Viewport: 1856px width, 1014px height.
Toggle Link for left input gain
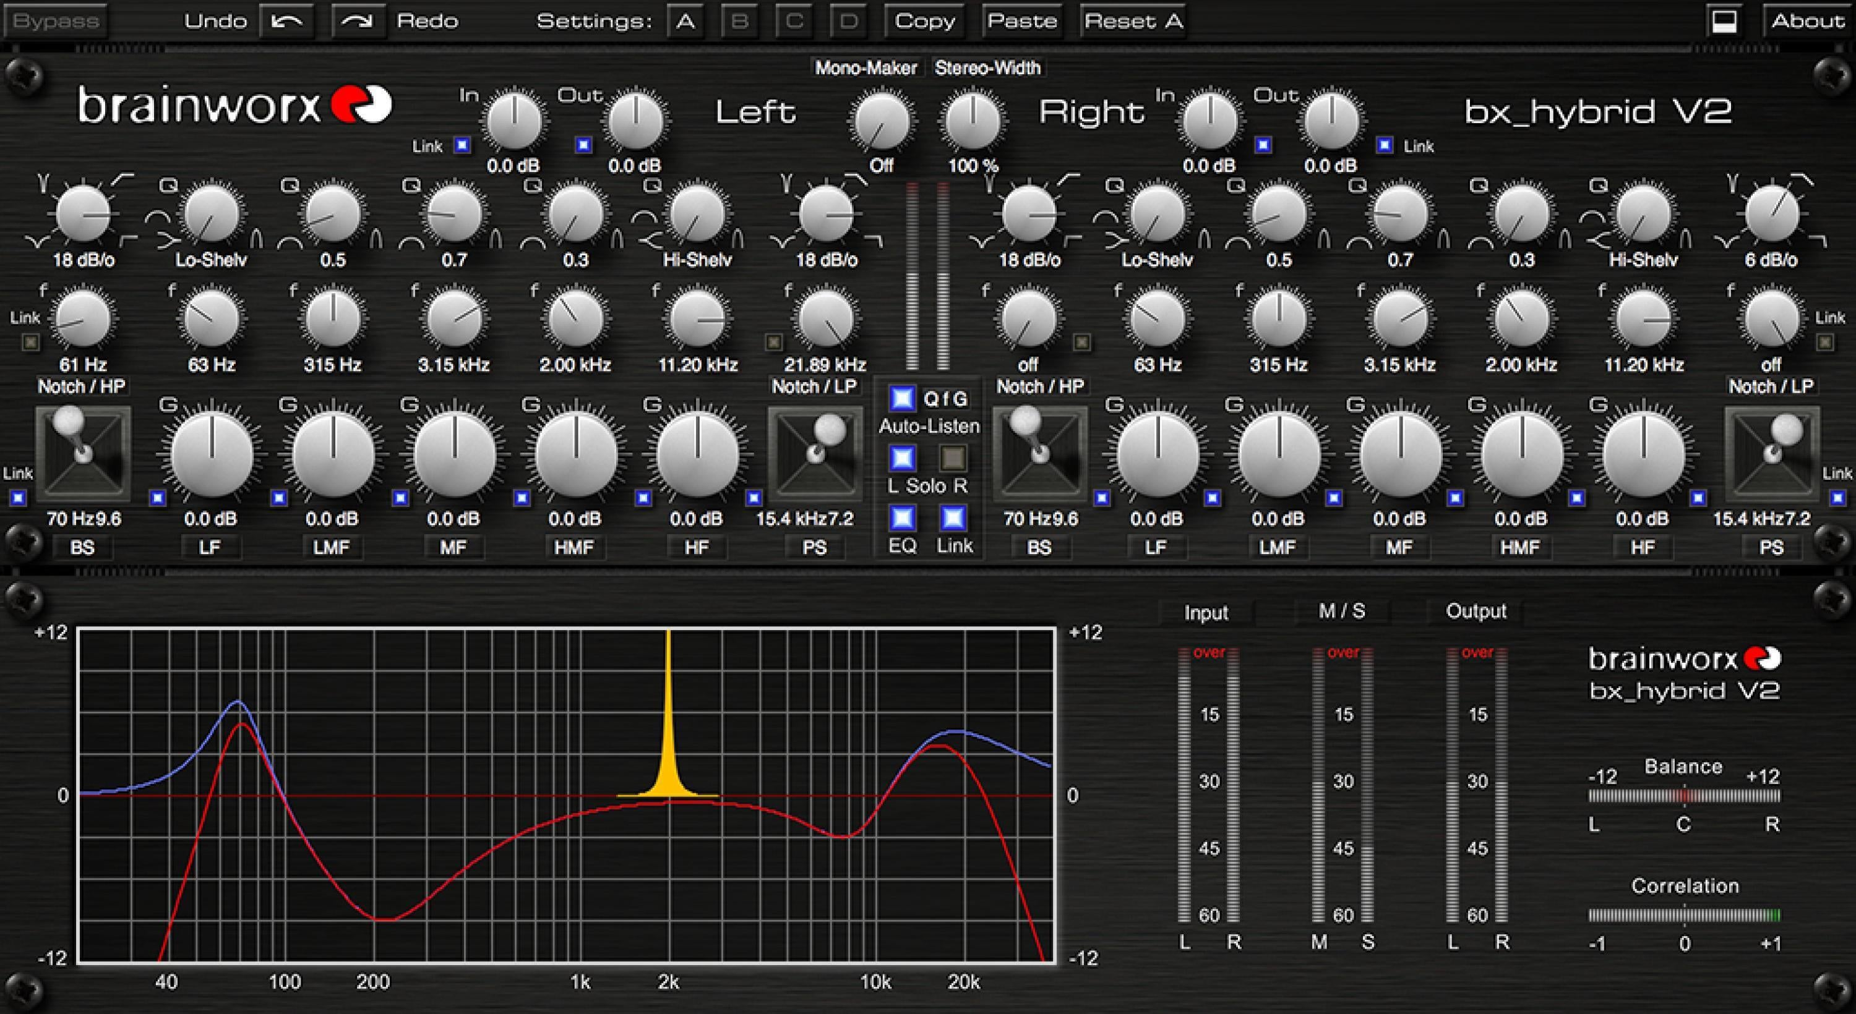point(462,145)
